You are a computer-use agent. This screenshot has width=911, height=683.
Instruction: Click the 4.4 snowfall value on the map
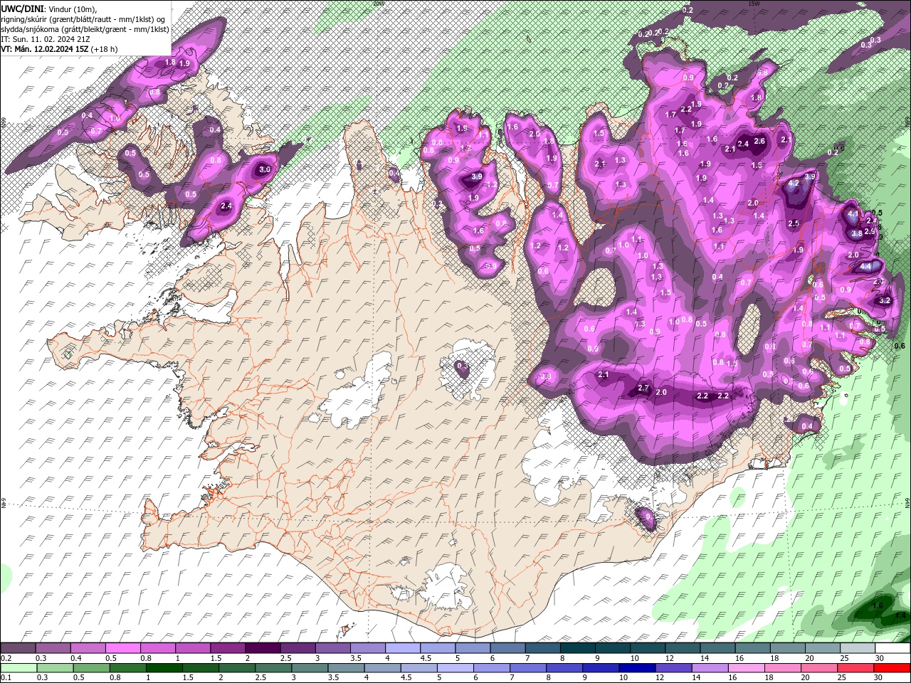(866, 266)
